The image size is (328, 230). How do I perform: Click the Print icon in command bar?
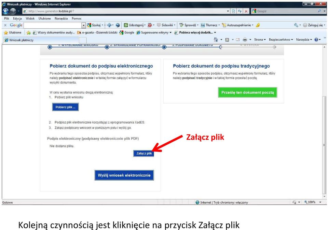point(245,40)
